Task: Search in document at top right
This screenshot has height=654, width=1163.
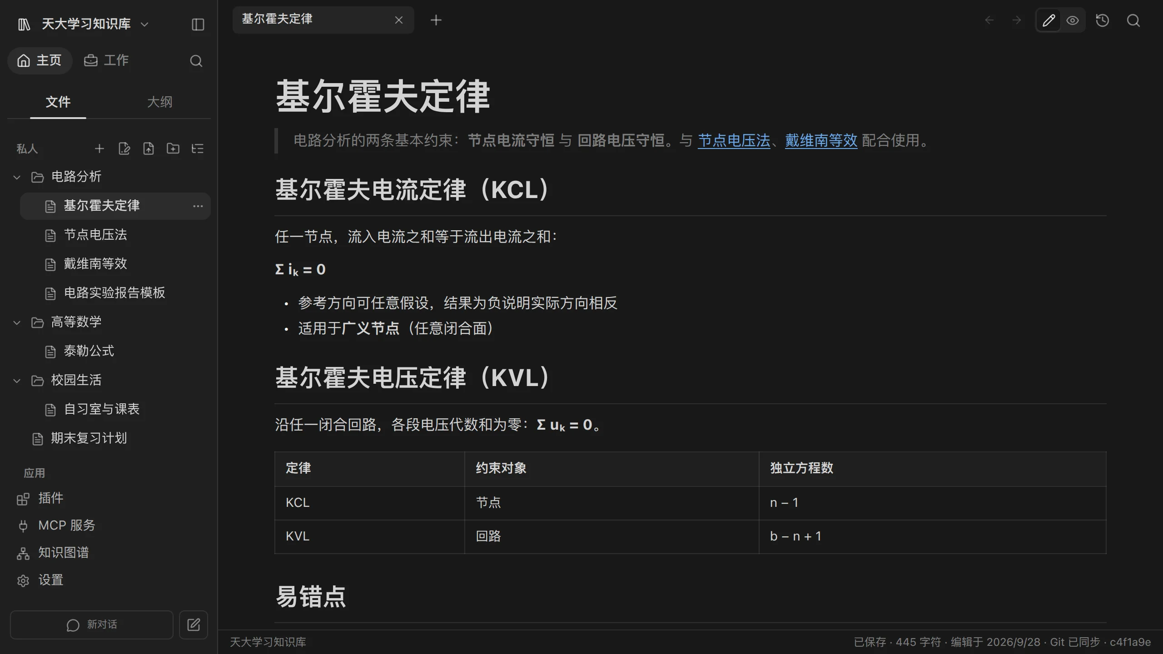Action: (1133, 20)
